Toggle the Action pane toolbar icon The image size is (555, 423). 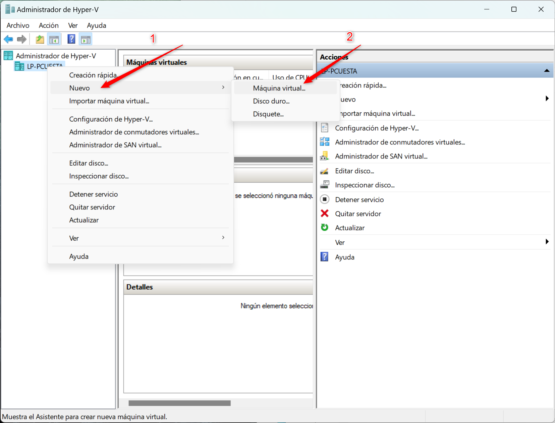click(86, 40)
